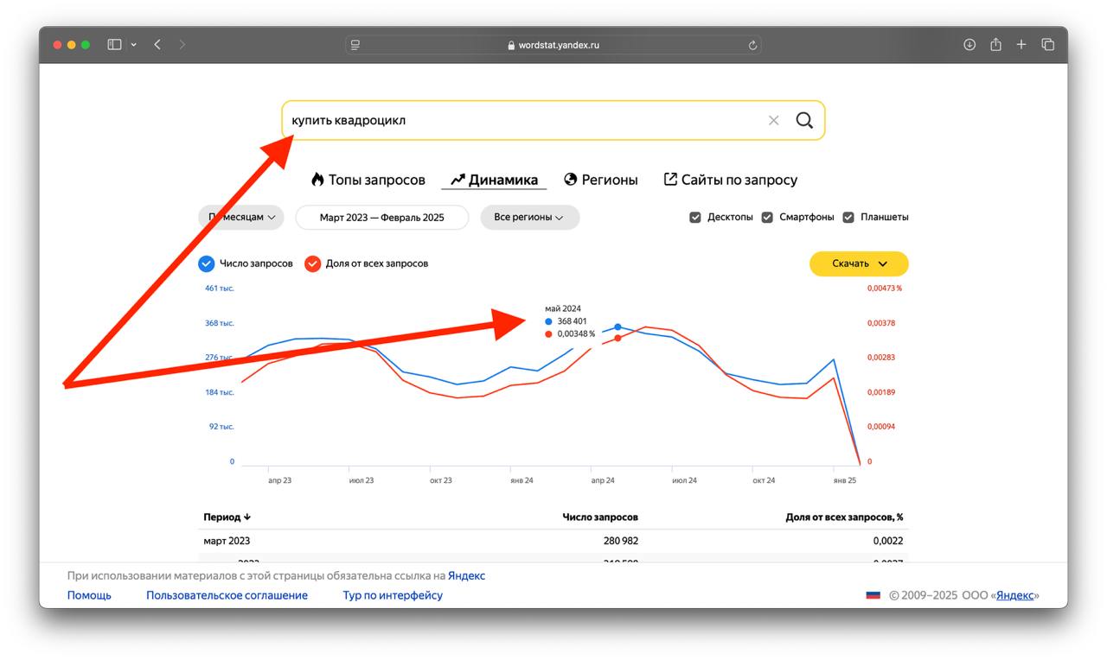Screen dimensions: 1107x660
Task: Switch to the Топы запросов tab
Action: tap(368, 180)
